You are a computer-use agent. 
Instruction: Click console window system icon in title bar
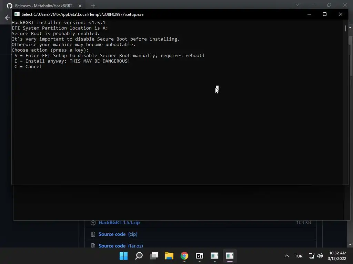pos(17,14)
